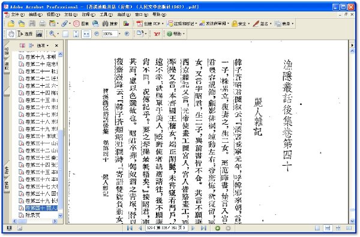
Task: Open the 文件 menu
Action: 17,14
